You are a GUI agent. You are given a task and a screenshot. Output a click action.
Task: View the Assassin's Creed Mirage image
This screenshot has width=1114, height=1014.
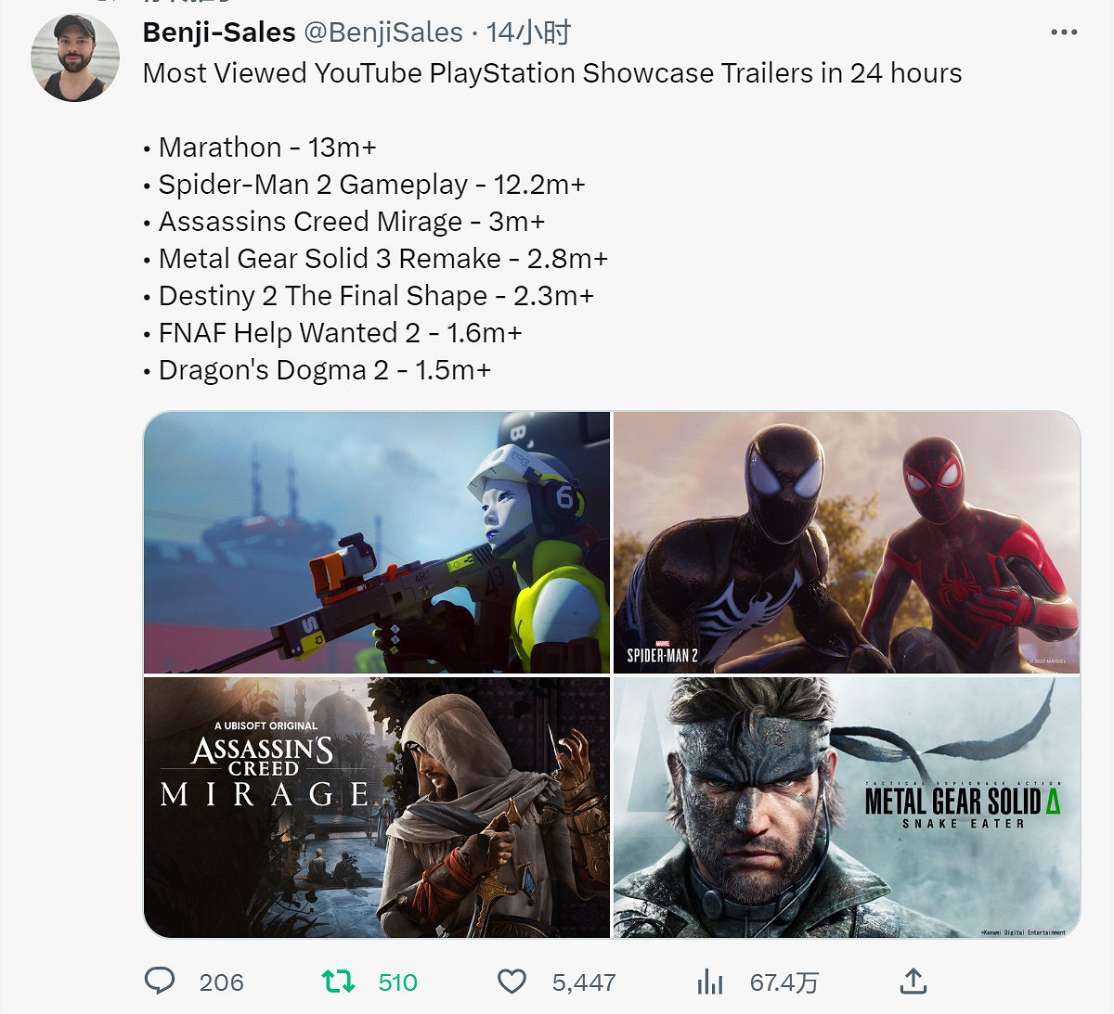tap(377, 807)
